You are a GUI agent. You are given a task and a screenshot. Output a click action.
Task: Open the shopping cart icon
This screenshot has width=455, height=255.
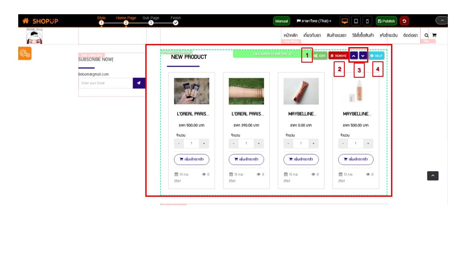click(x=435, y=35)
